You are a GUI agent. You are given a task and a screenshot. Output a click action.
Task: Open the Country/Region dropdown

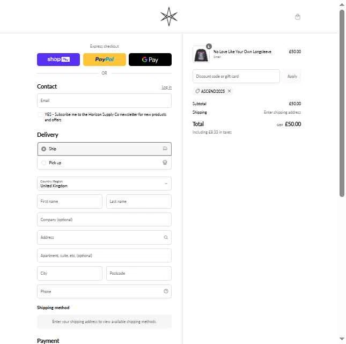click(x=104, y=184)
